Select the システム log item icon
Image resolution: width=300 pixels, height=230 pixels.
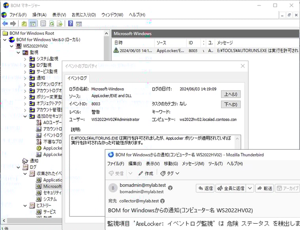coord(39,199)
